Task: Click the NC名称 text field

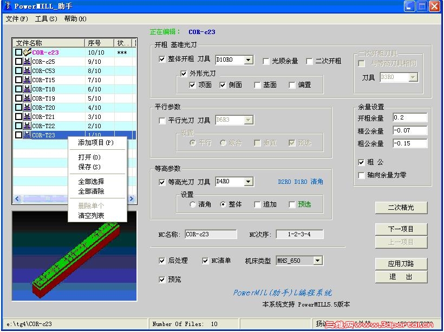Action: click(211, 235)
